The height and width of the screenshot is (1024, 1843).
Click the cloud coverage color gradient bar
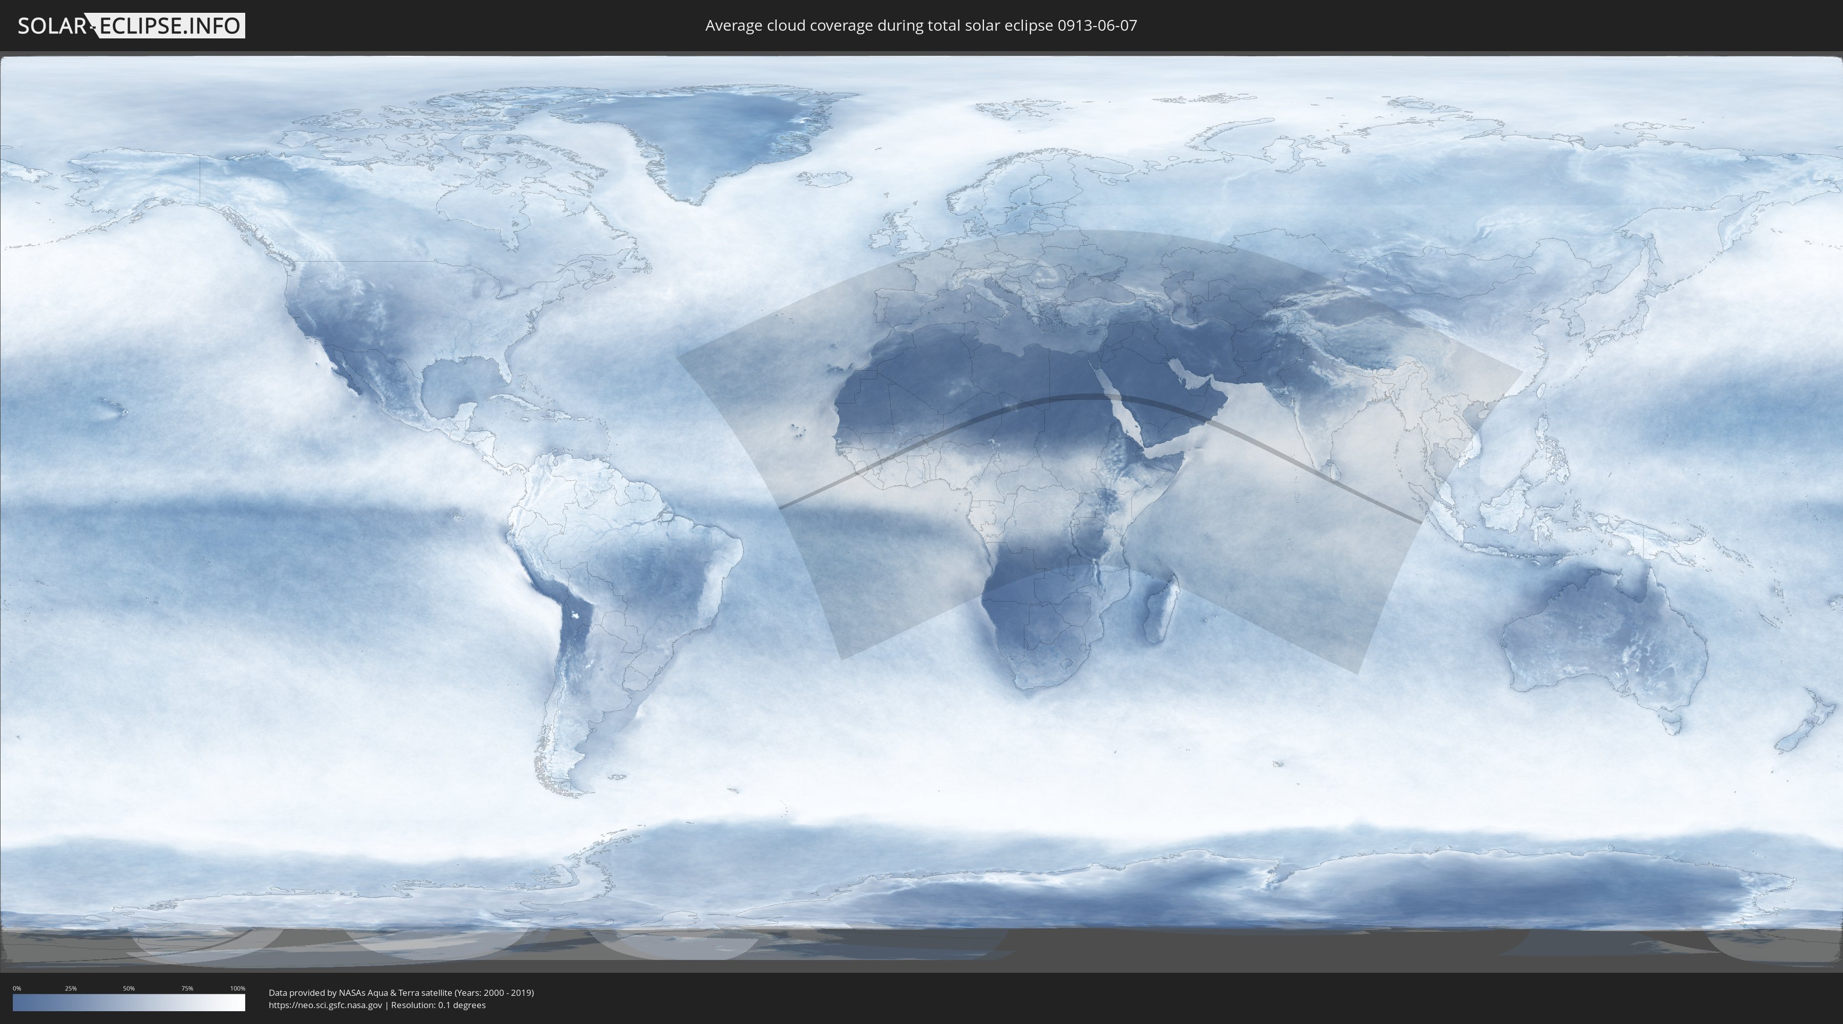click(129, 1002)
